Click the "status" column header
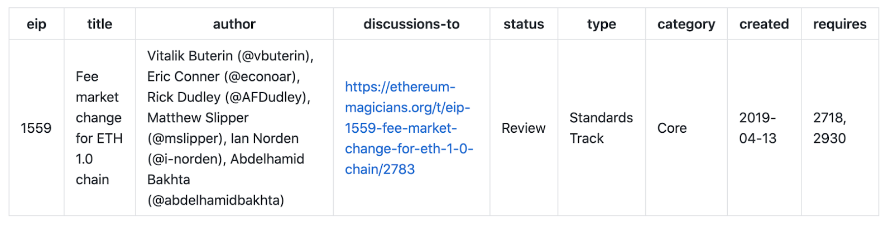The width and height of the screenshot is (893, 226). (524, 24)
